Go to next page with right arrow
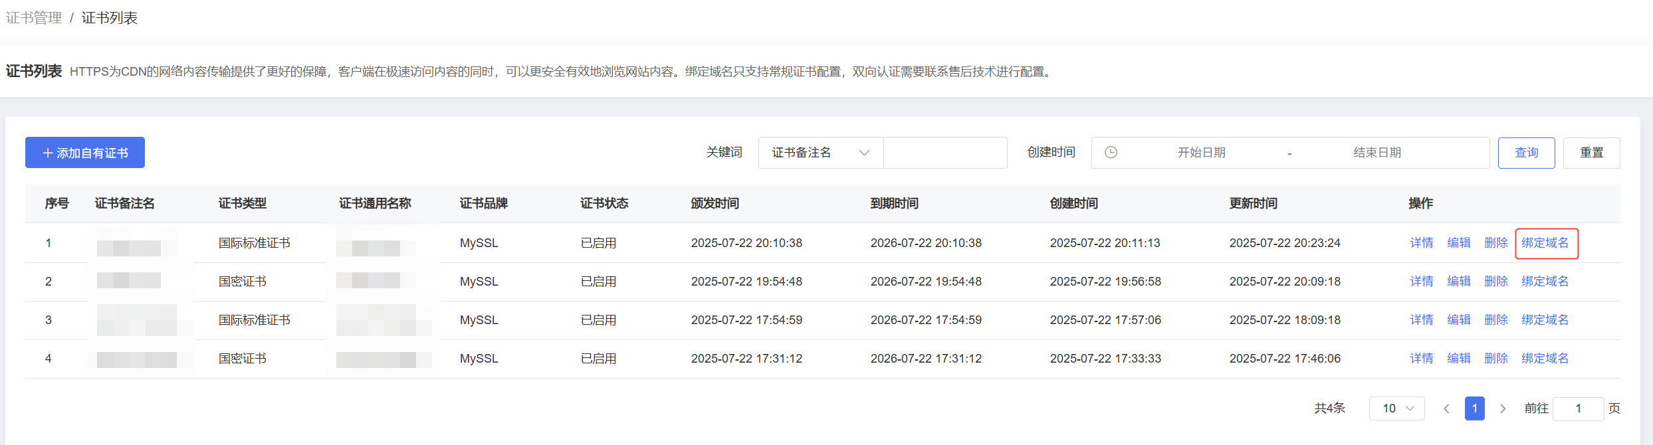The height and width of the screenshot is (445, 1653). point(1503,408)
